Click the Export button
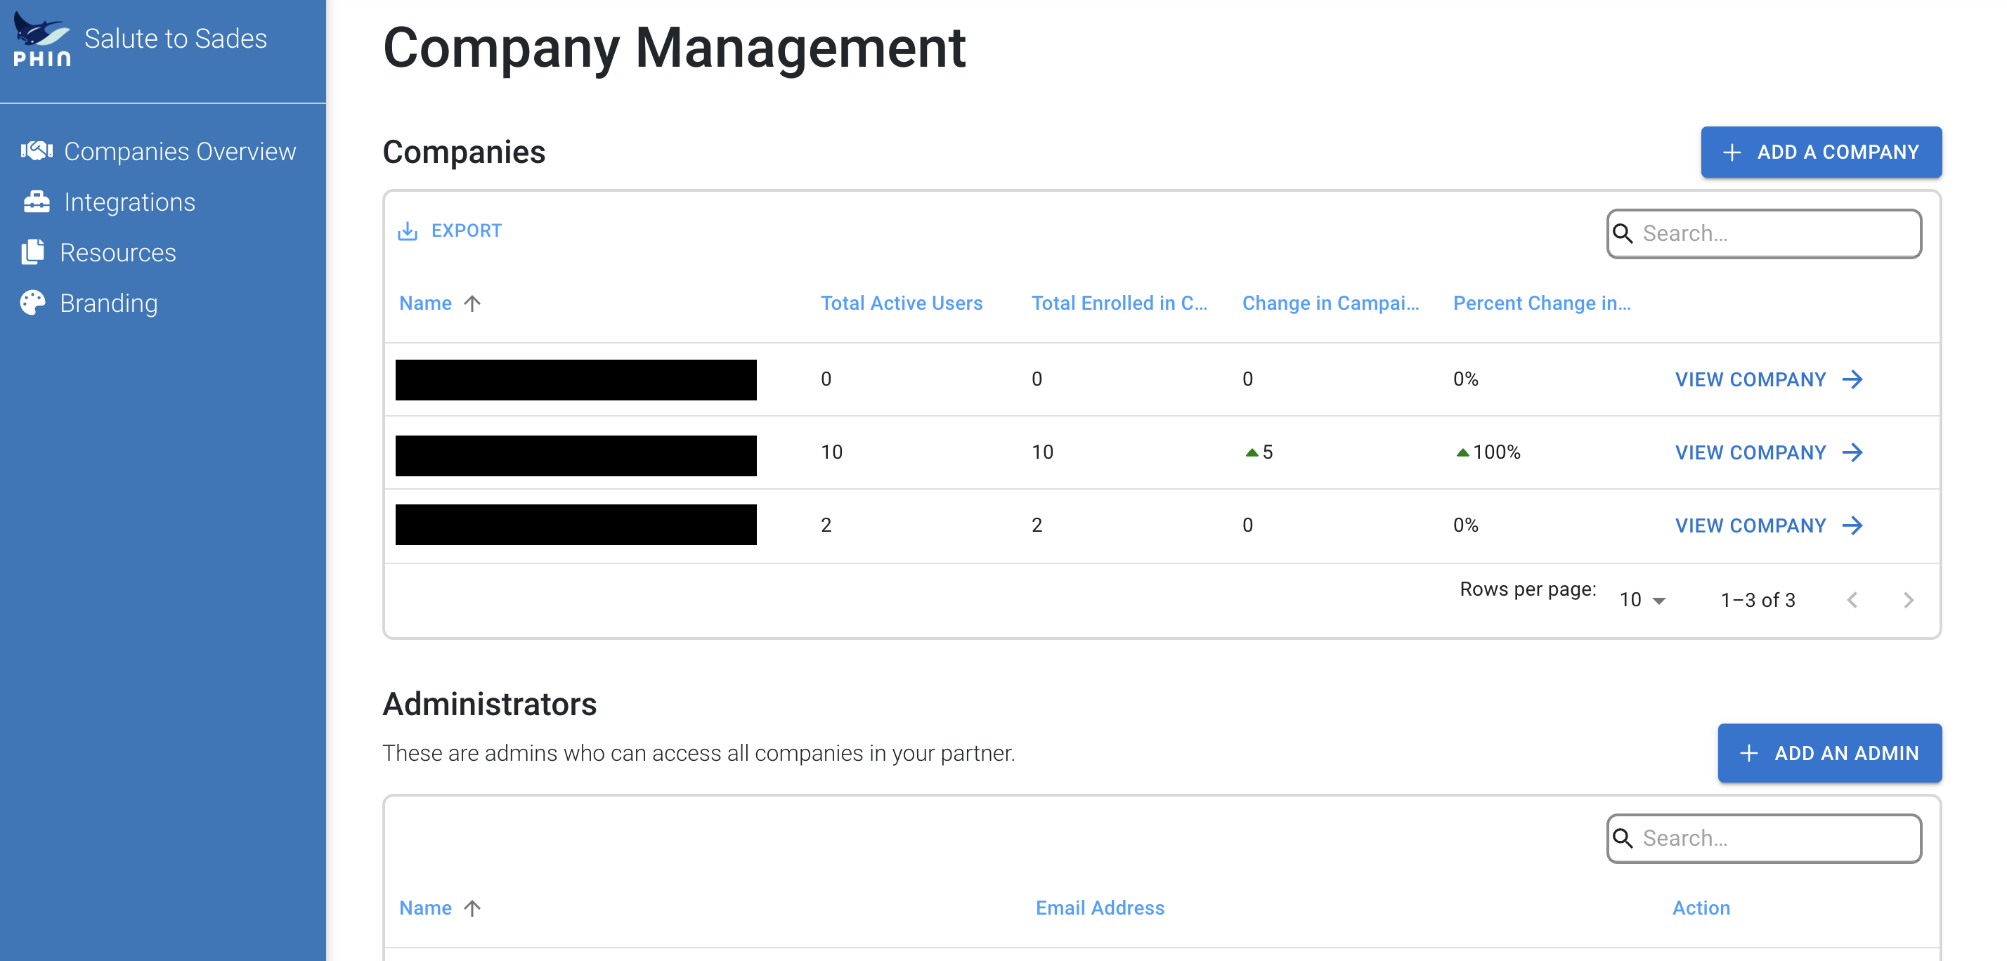The width and height of the screenshot is (2007, 961). (x=450, y=230)
